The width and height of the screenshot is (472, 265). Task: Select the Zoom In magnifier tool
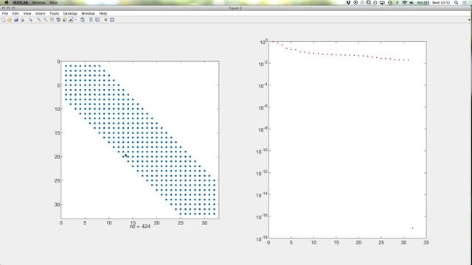click(39, 20)
